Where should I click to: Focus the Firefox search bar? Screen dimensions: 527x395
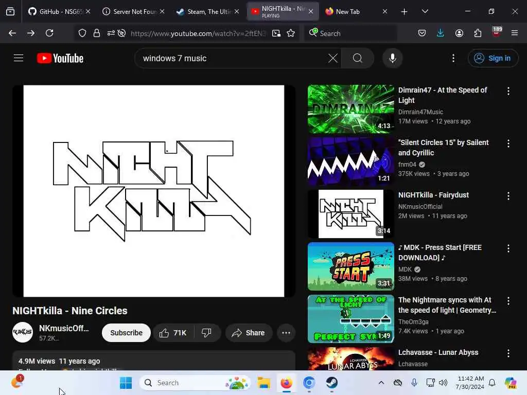351,33
